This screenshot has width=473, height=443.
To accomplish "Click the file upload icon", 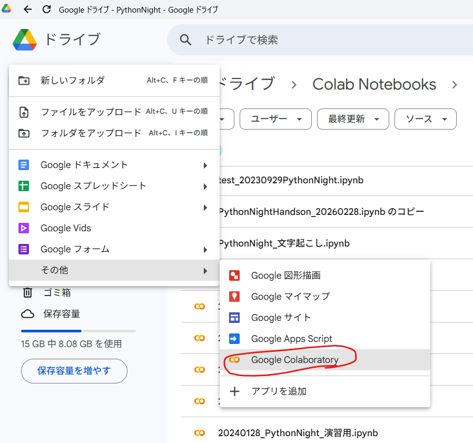I will 24,112.
